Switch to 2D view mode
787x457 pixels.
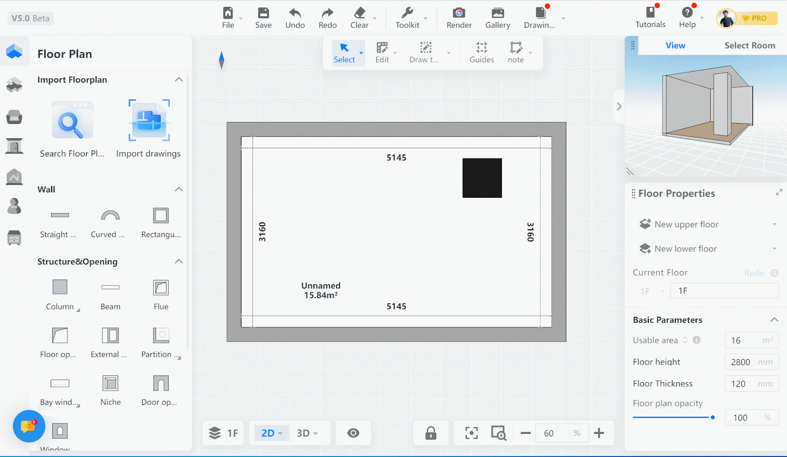pos(268,433)
